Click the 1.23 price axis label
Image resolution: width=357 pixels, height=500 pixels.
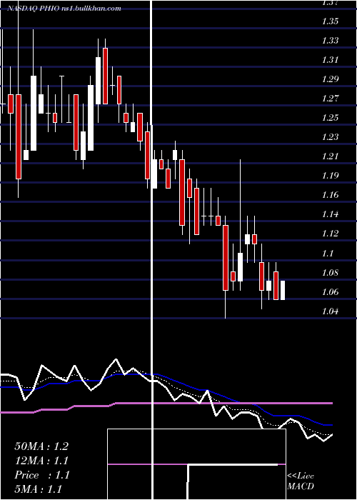click(x=330, y=137)
